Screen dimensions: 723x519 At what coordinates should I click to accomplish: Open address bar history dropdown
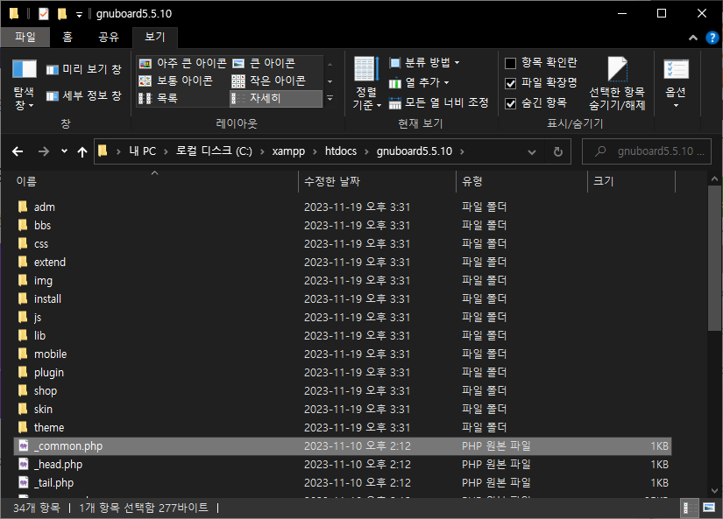(532, 151)
